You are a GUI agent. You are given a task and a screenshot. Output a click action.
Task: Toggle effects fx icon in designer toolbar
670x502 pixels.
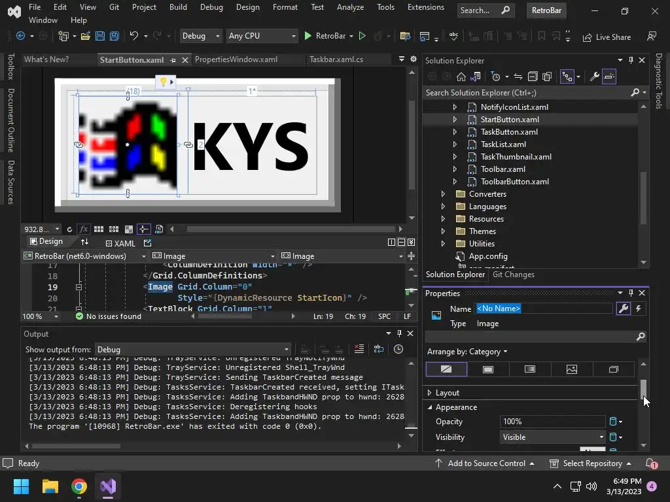tap(84, 229)
